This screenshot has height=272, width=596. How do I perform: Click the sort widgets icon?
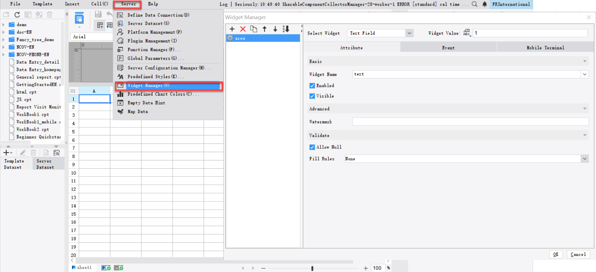point(286,29)
